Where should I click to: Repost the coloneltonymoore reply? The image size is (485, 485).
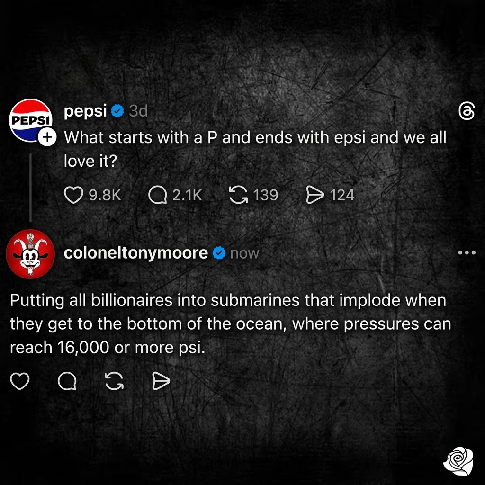115,381
